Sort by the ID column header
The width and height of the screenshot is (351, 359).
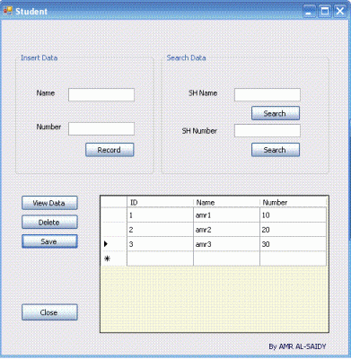click(160, 202)
